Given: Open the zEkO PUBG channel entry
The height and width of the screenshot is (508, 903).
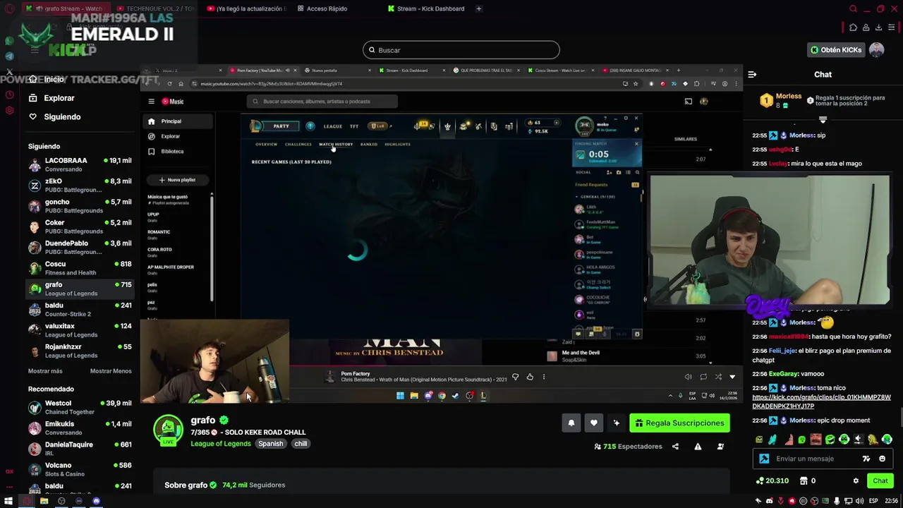Looking at the screenshot, I should (x=80, y=186).
